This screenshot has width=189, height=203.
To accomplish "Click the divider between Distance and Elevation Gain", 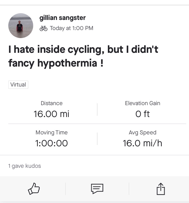I will (97, 109).
